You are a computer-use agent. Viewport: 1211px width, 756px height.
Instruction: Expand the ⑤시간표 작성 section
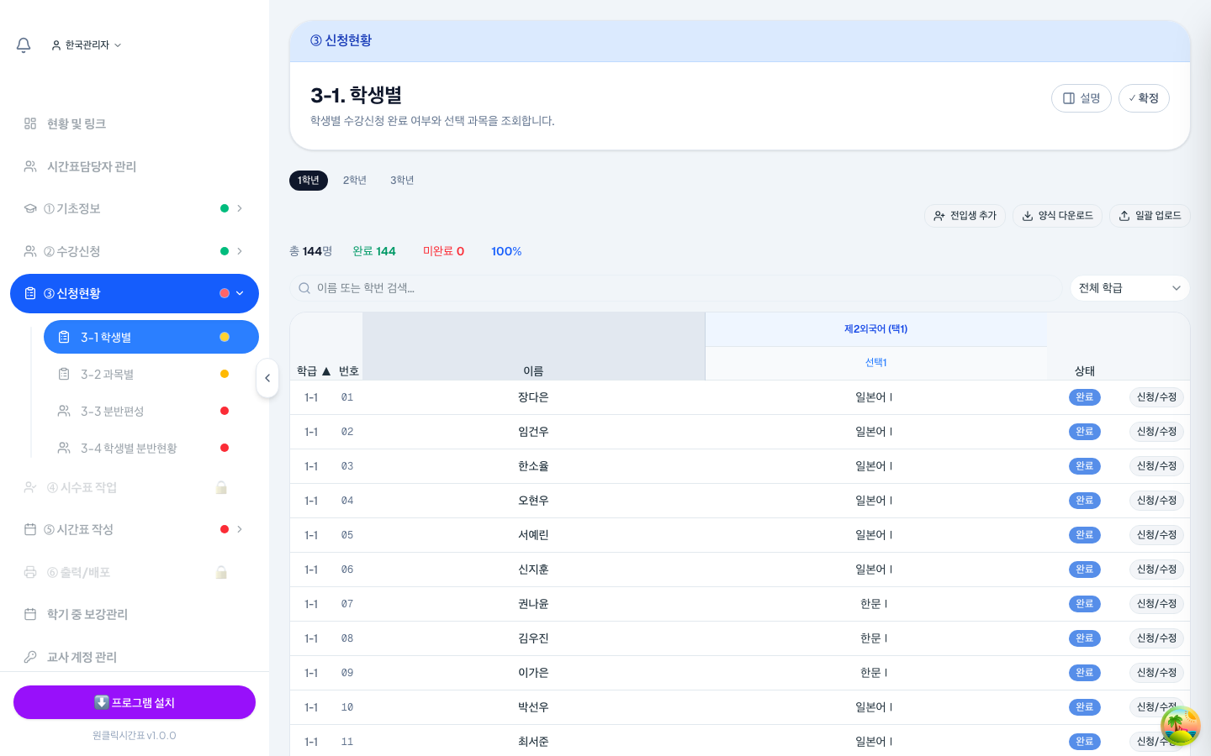135,529
